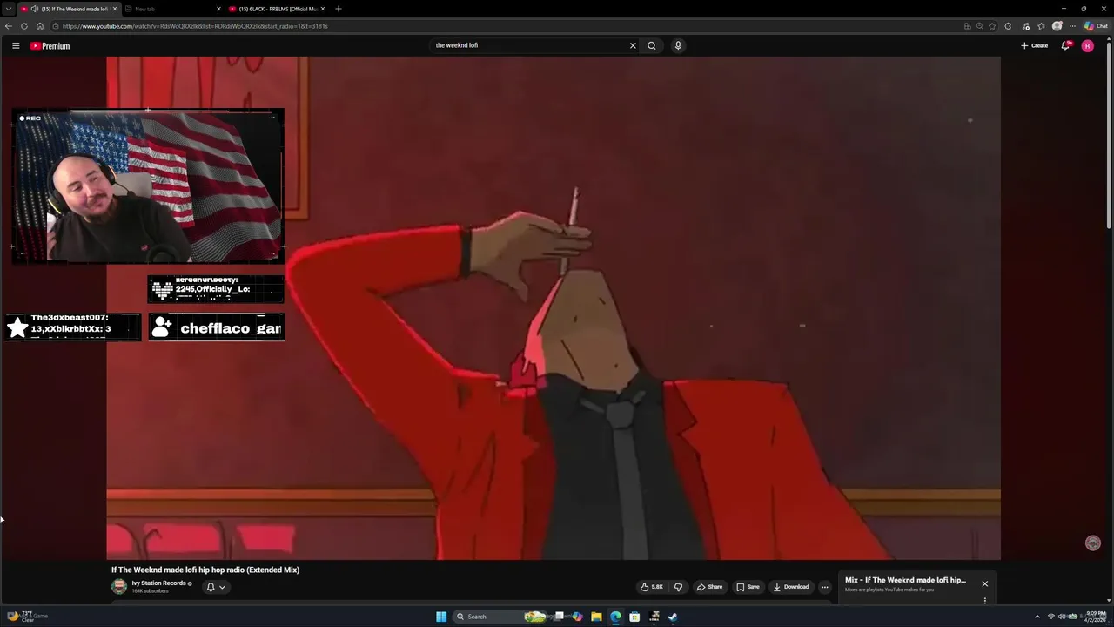The height and width of the screenshot is (627, 1114).
Task: Start voice search with microphone icon
Action: tap(678, 45)
